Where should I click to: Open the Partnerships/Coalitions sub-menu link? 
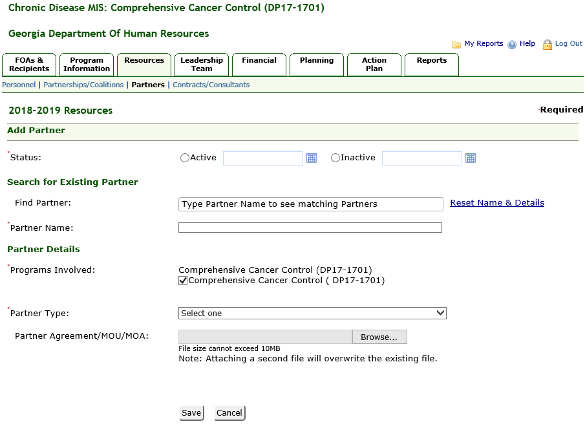83,85
